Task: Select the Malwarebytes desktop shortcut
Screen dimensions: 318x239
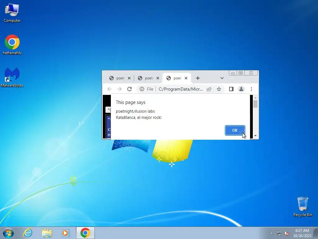Action: click(x=12, y=77)
